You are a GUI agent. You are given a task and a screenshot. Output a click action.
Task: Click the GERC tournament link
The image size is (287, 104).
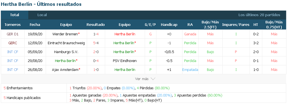pos(13,43)
